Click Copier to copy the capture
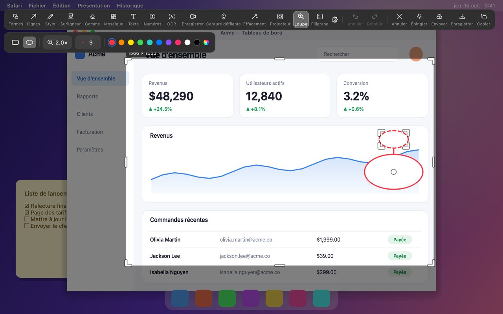 coord(483,20)
